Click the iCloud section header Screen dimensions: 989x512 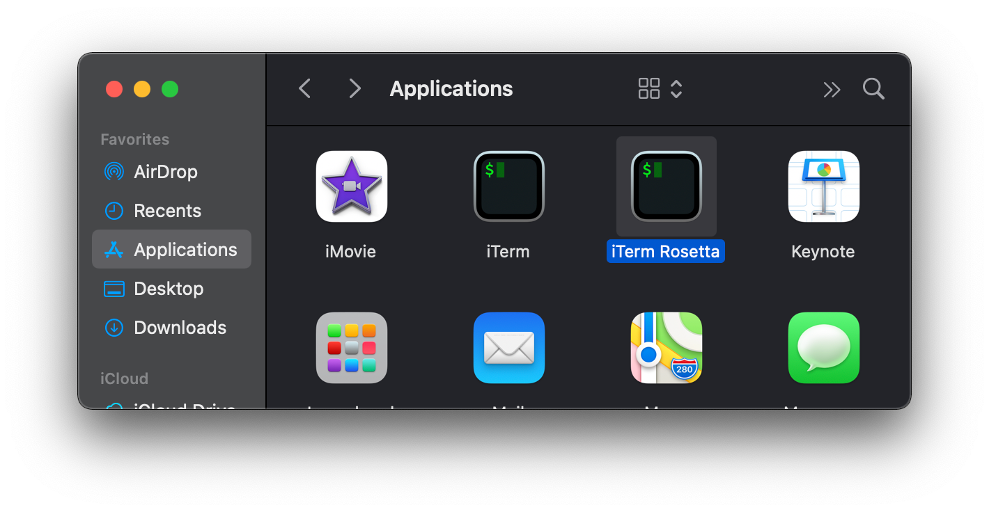coord(125,378)
